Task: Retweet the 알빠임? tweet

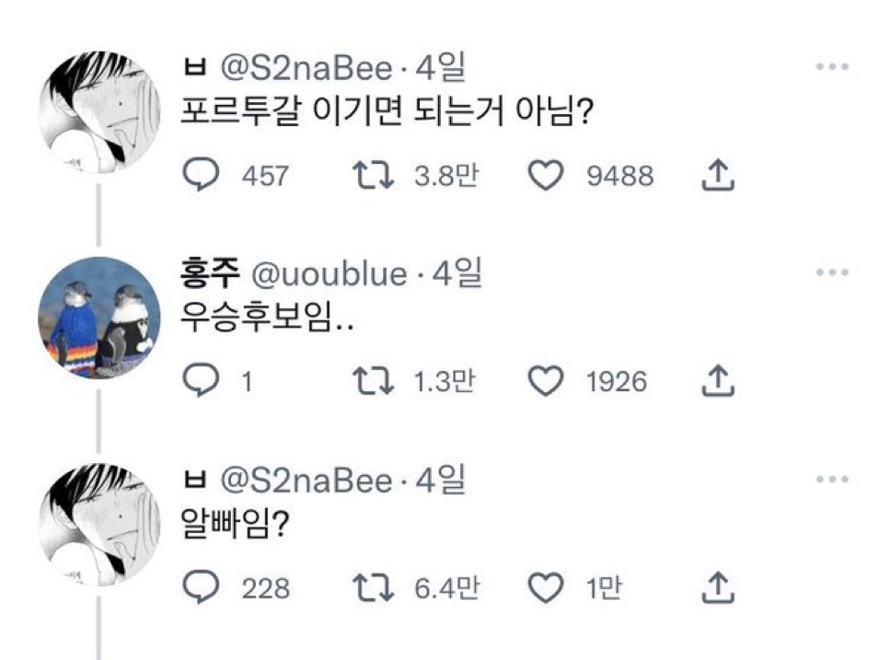Action: pyautogui.click(x=375, y=586)
